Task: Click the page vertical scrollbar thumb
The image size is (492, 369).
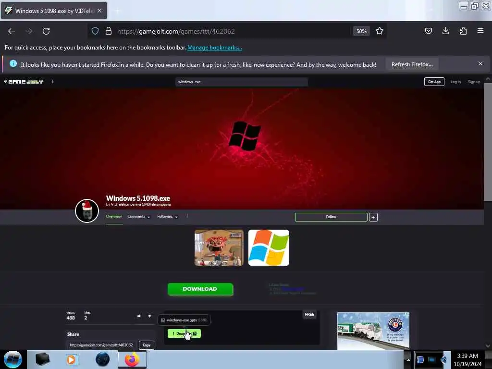Action: [x=488, y=142]
